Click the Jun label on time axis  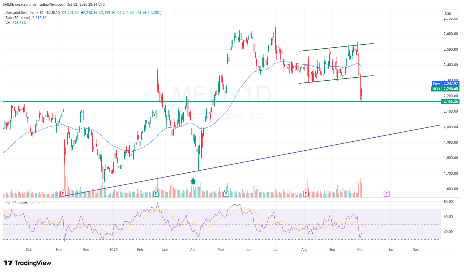point(249,250)
